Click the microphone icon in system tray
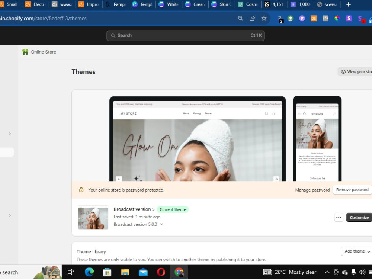372x279 pixels. (x=353, y=272)
